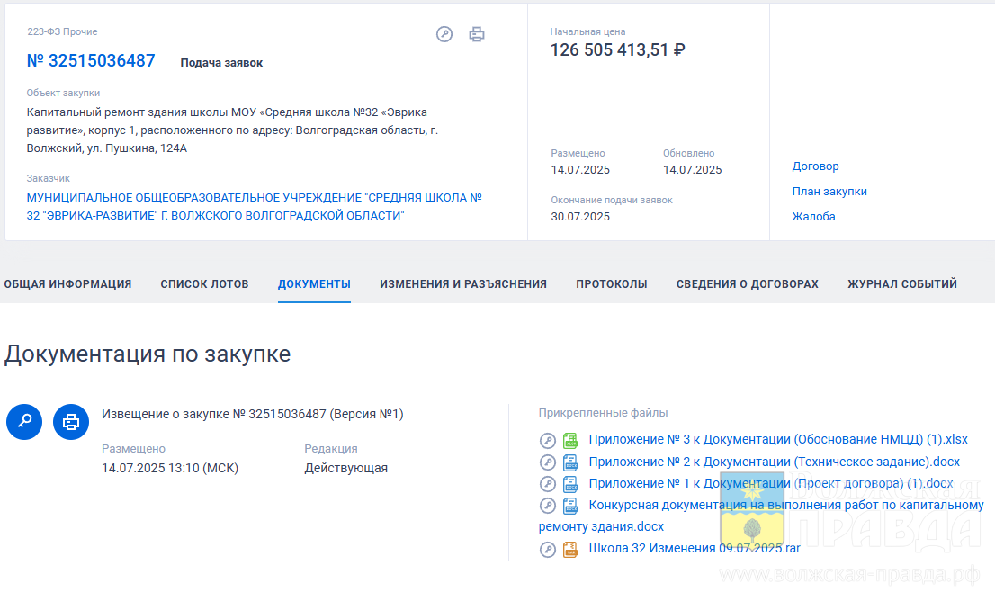Screen dimensions: 995x592
Task: Click signature icon beside Приложение № 2 file
Action: 547,462
